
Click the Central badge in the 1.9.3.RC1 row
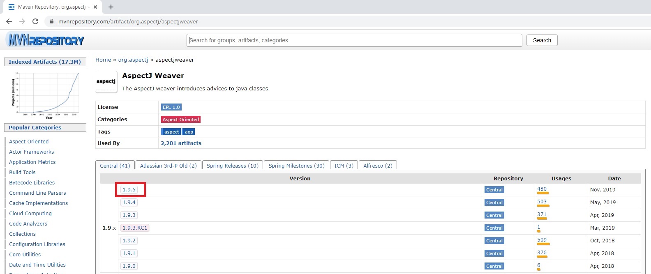(494, 228)
